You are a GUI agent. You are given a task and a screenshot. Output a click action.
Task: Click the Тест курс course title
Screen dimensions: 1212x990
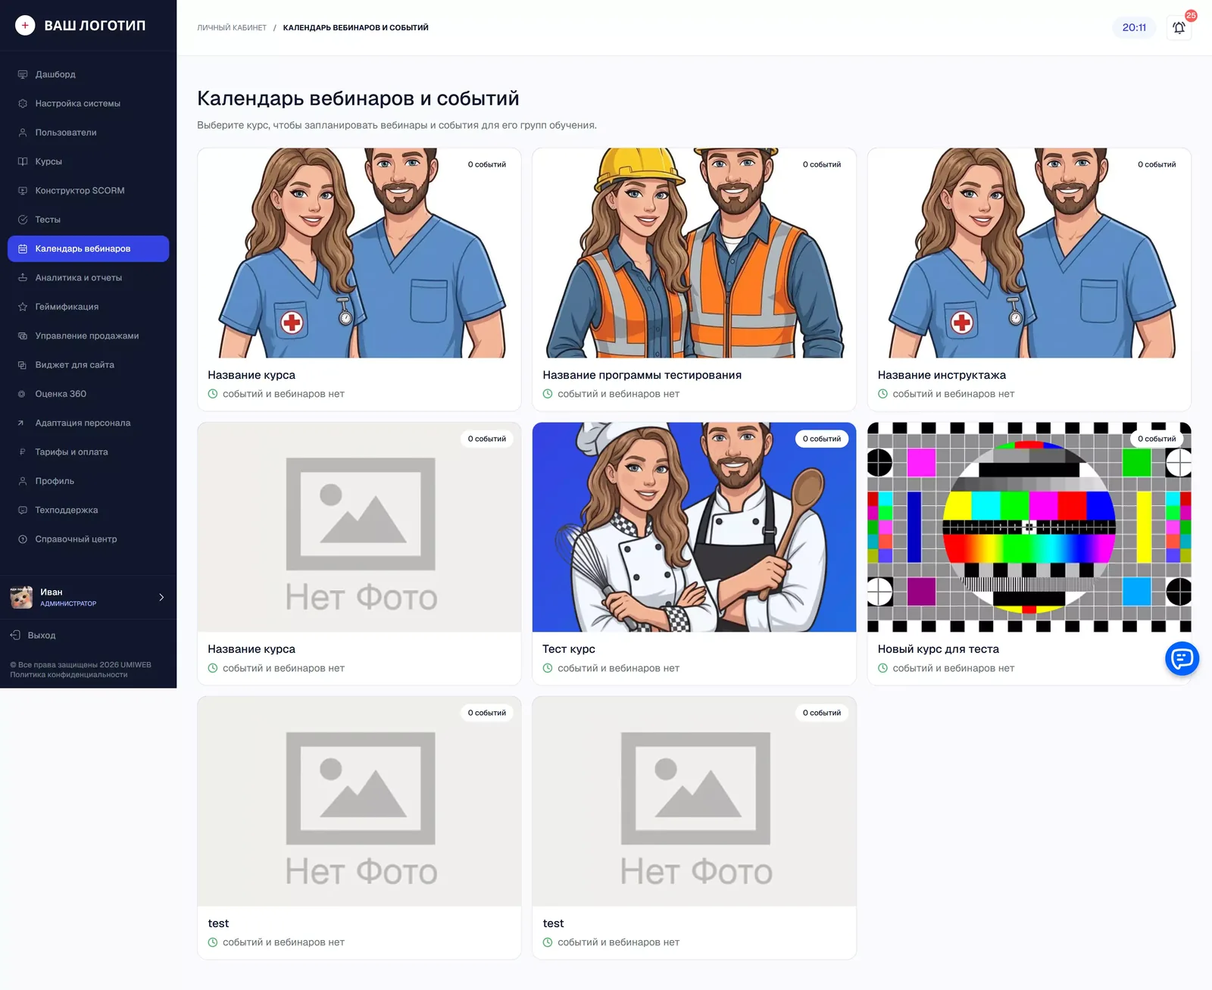pos(569,649)
